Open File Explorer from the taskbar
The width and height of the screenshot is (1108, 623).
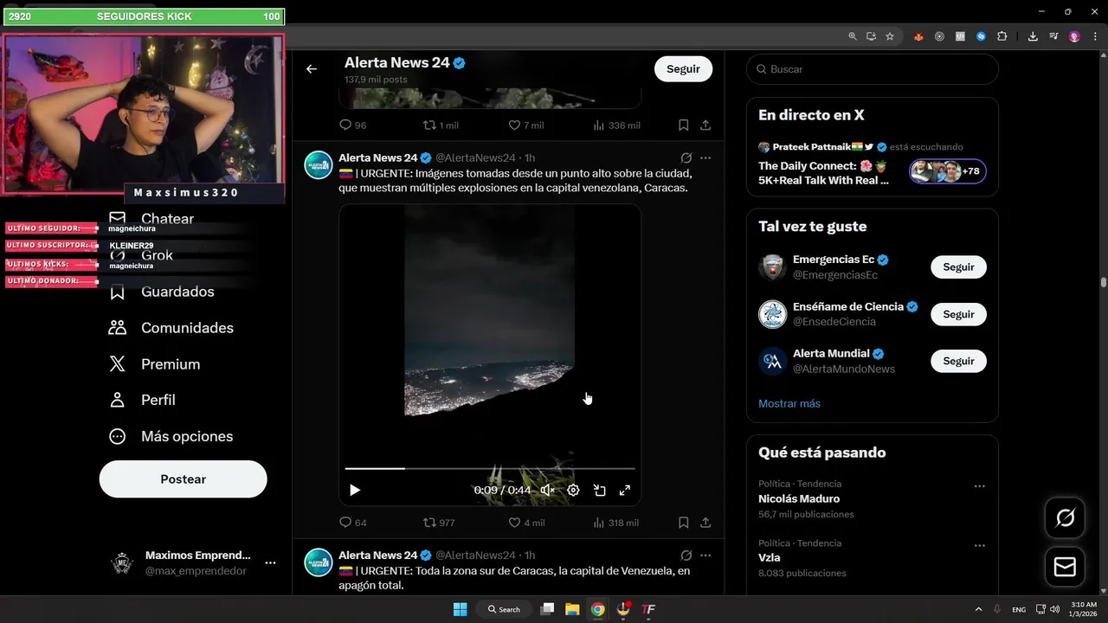click(572, 609)
